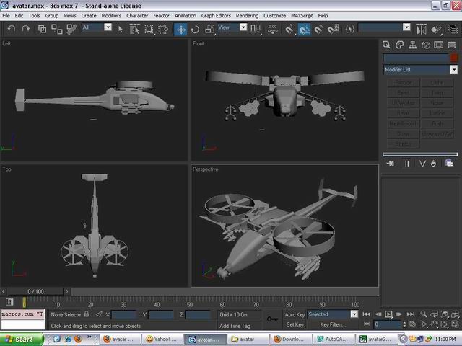The width and height of the screenshot is (462, 346).
Task: Open the Modifiers menu
Action: tap(111, 16)
